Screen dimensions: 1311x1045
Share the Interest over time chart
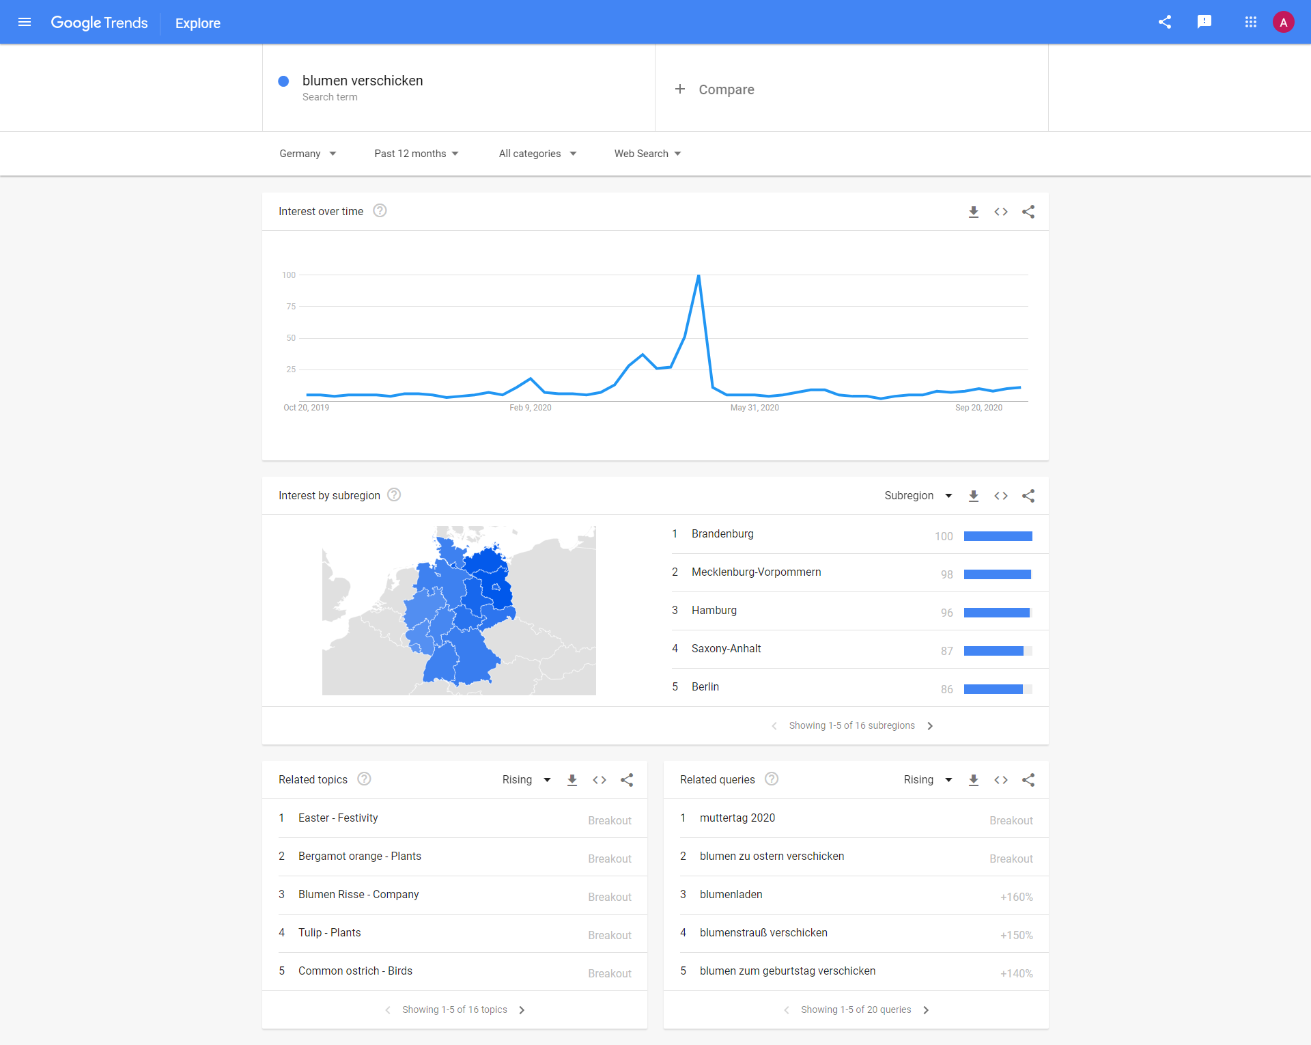(1028, 212)
